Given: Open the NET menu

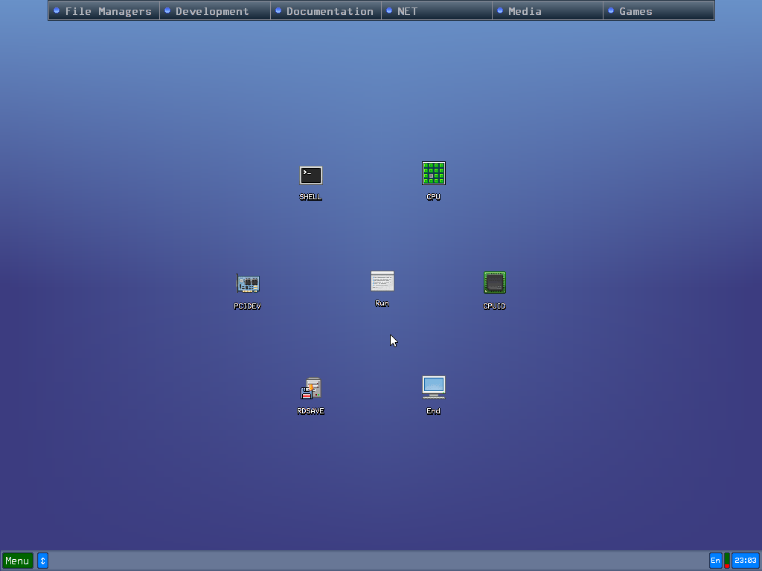Looking at the screenshot, I should (407, 11).
